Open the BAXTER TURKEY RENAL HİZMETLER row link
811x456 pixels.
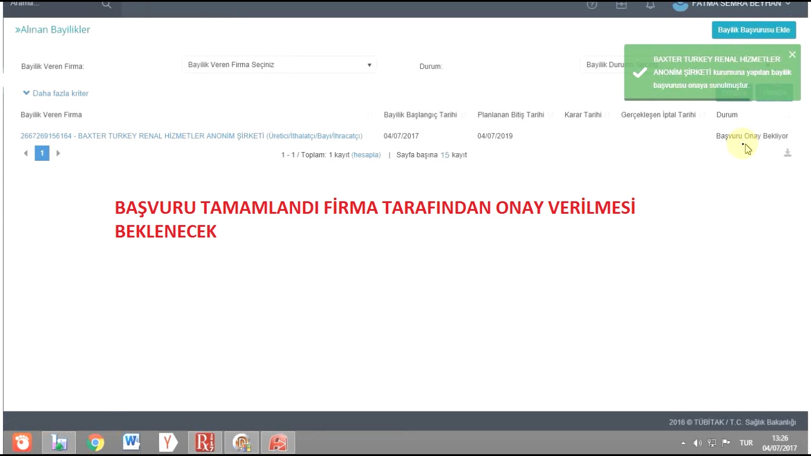pos(191,136)
